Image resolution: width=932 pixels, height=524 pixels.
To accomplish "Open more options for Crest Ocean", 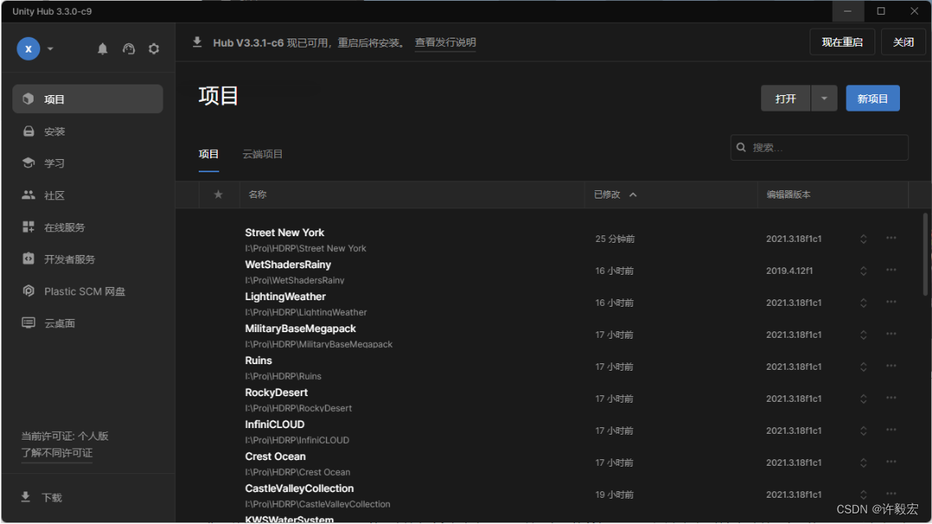I will pyautogui.click(x=891, y=462).
